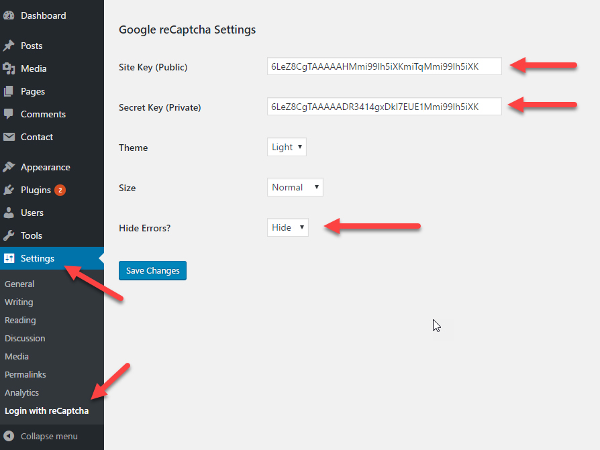
Task: Expand the Hide Errors dropdown
Action: click(x=287, y=228)
